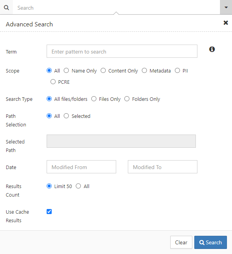232x254 pixels.
Task: Close the Advanced Search panel
Action: tap(226, 22)
